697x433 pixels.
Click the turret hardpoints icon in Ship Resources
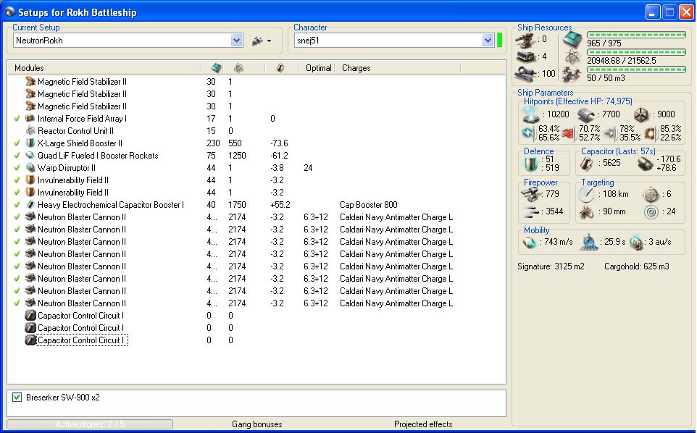(525, 41)
